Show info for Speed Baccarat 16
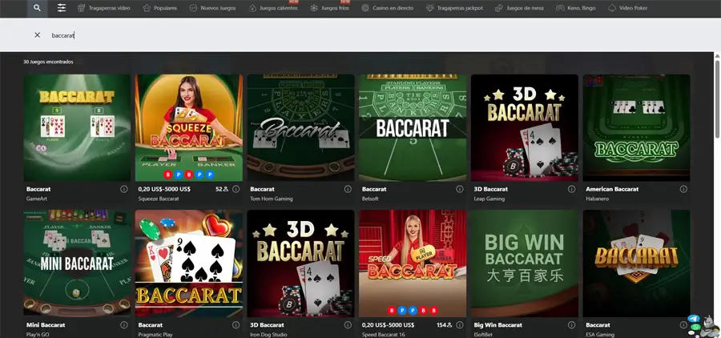Viewport: 721px width, 338px height. click(459, 324)
